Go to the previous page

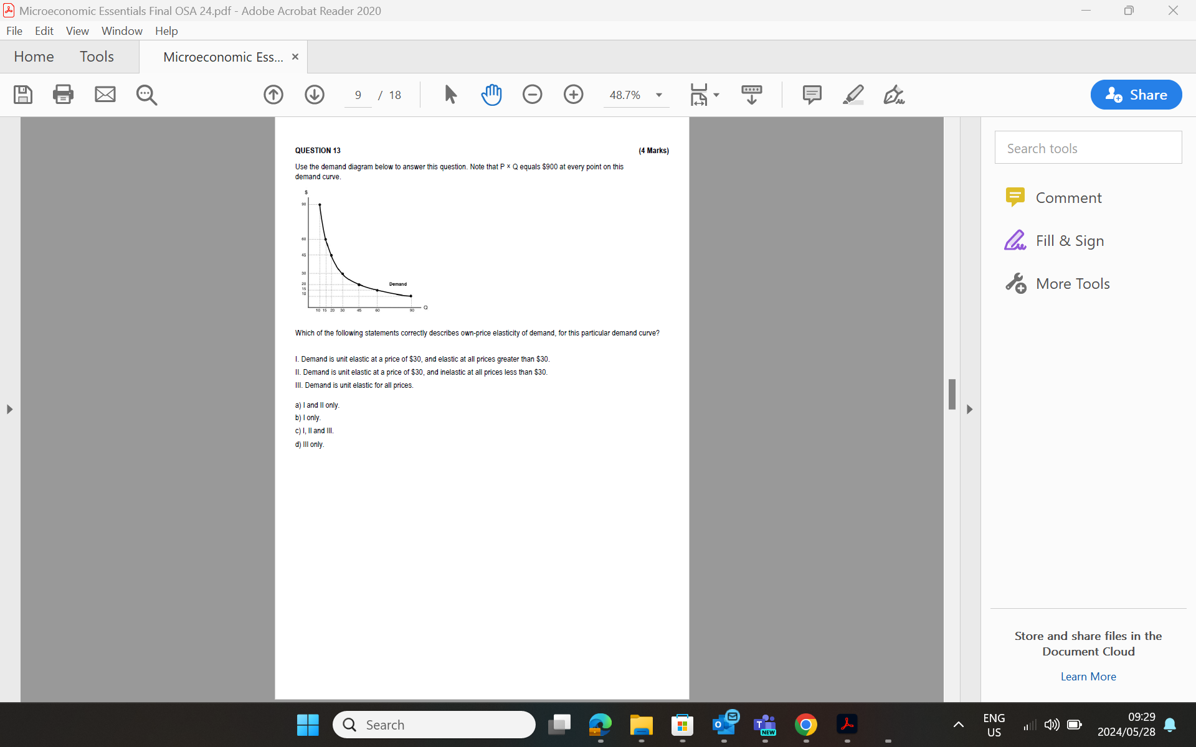coord(273,95)
